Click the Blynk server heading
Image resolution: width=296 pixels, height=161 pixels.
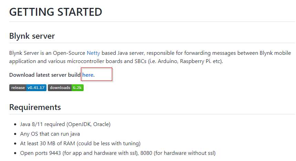[32, 36]
